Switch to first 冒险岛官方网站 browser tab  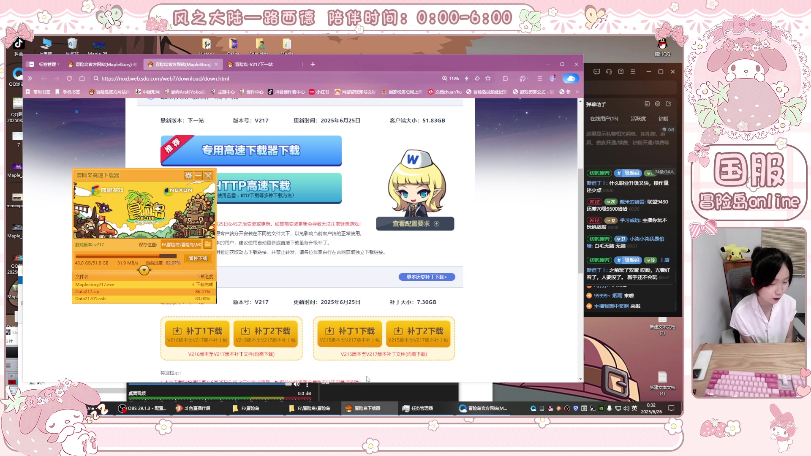pyautogui.click(x=103, y=64)
